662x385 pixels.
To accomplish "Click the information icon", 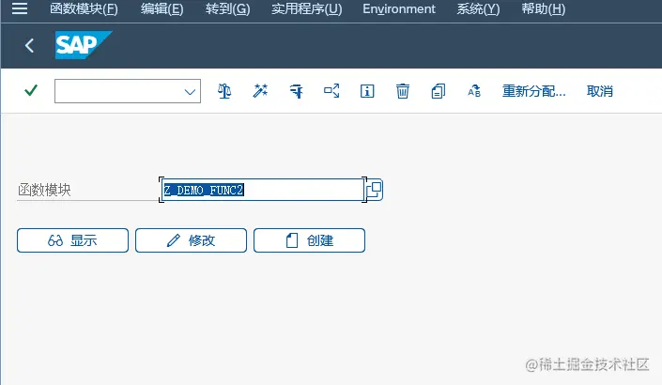I will tap(367, 91).
